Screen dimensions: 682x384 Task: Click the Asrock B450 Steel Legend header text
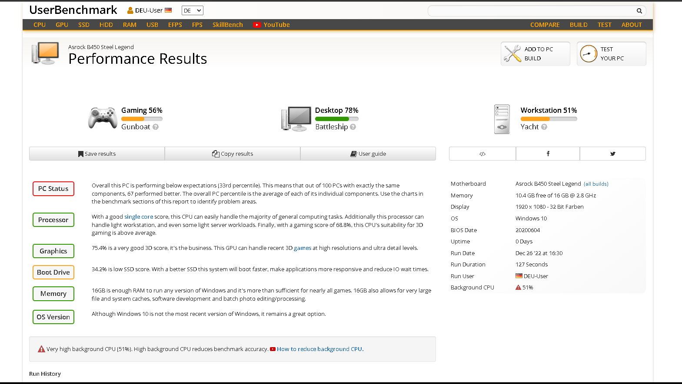101,47
